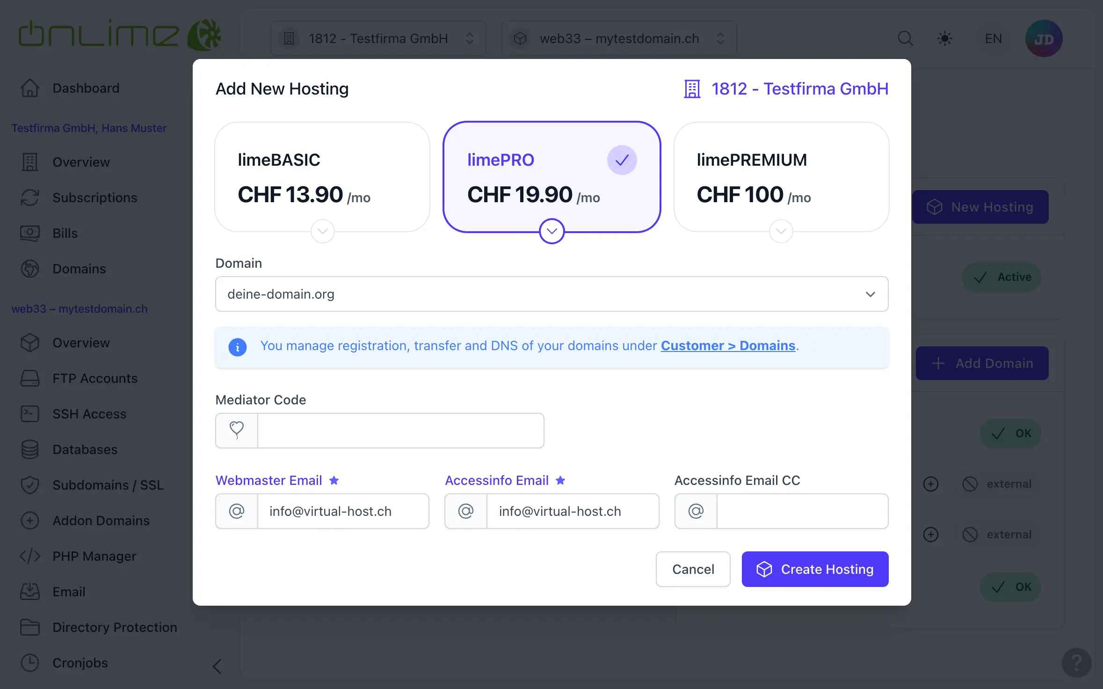Open the Domain dropdown
Image resolution: width=1103 pixels, height=689 pixels.
tap(551, 294)
